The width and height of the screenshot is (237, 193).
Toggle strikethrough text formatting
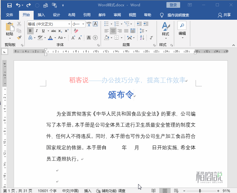[54, 31]
